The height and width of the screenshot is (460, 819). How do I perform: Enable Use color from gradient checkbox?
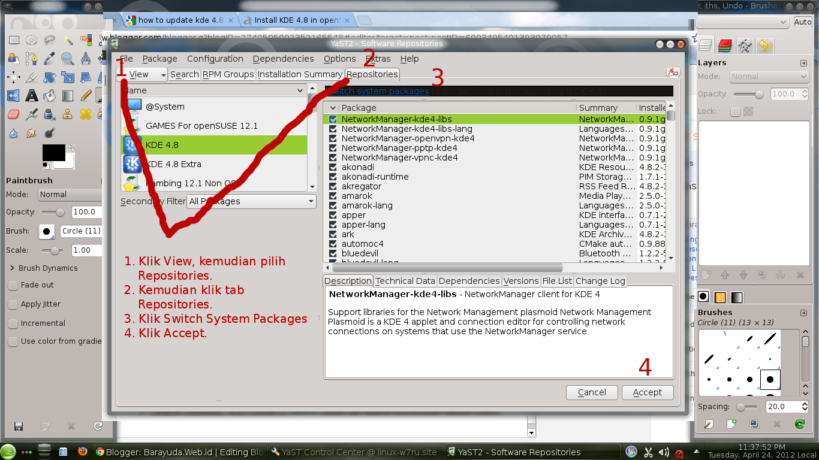pyautogui.click(x=13, y=341)
